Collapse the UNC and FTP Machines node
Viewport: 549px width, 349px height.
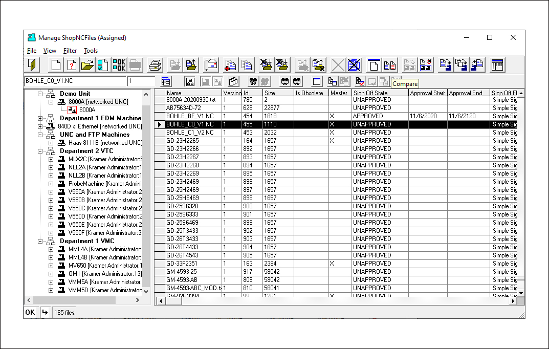coord(40,135)
